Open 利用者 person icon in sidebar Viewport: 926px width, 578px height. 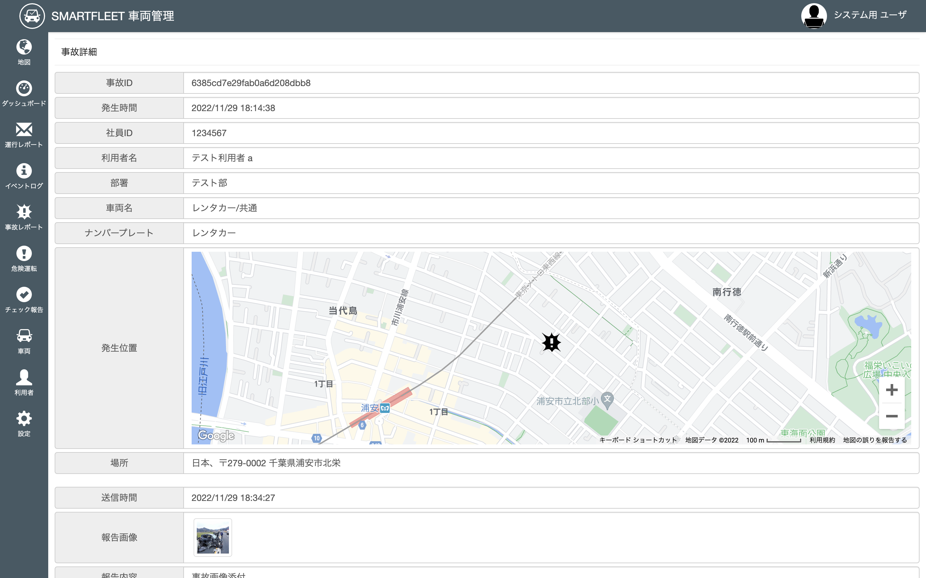24,377
